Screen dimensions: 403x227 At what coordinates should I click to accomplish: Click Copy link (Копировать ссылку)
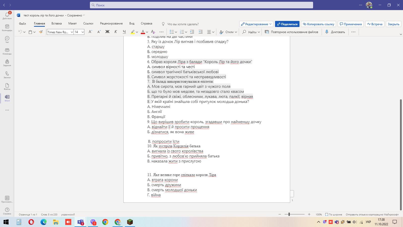(x=318, y=24)
